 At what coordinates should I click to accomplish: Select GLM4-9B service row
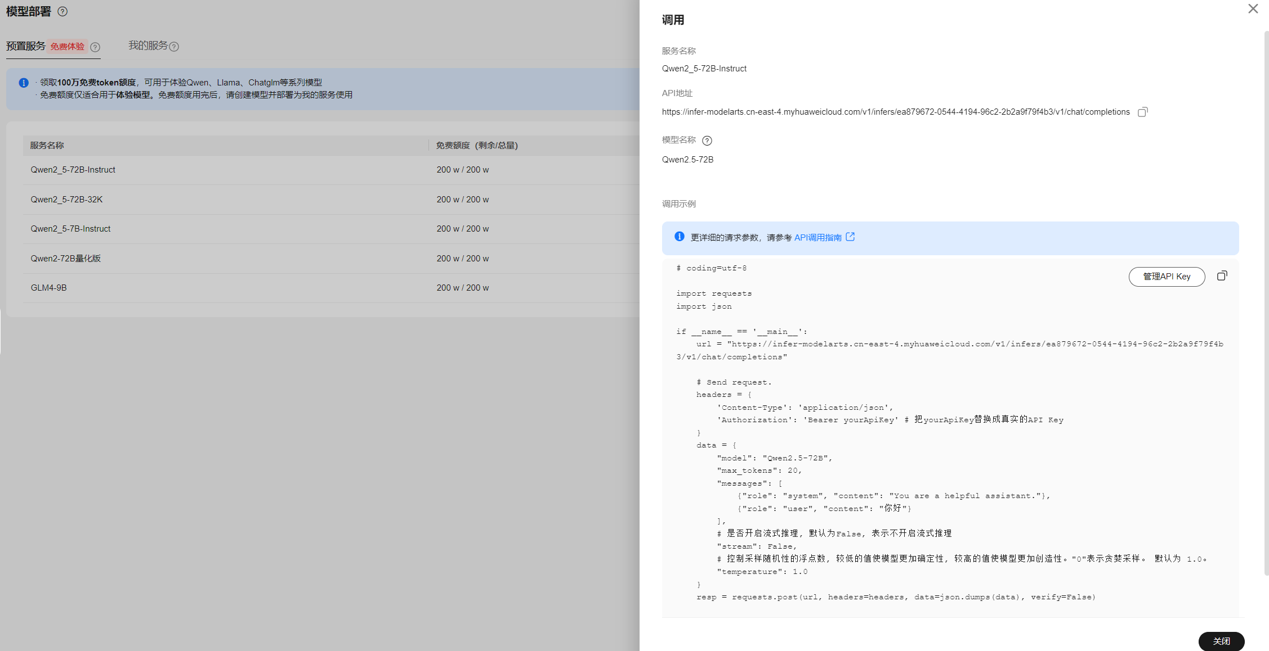[48, 288]
